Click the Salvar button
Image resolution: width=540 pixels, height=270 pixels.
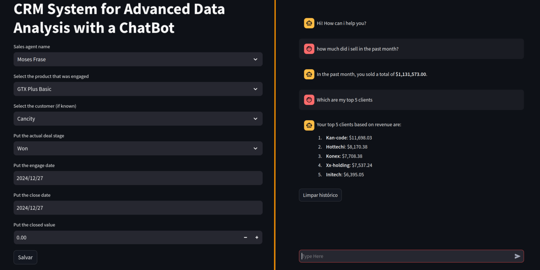pyautogui.click(x=25, y=257)
